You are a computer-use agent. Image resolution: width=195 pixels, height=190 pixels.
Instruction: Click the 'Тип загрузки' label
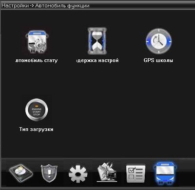[x=36, y=129]
